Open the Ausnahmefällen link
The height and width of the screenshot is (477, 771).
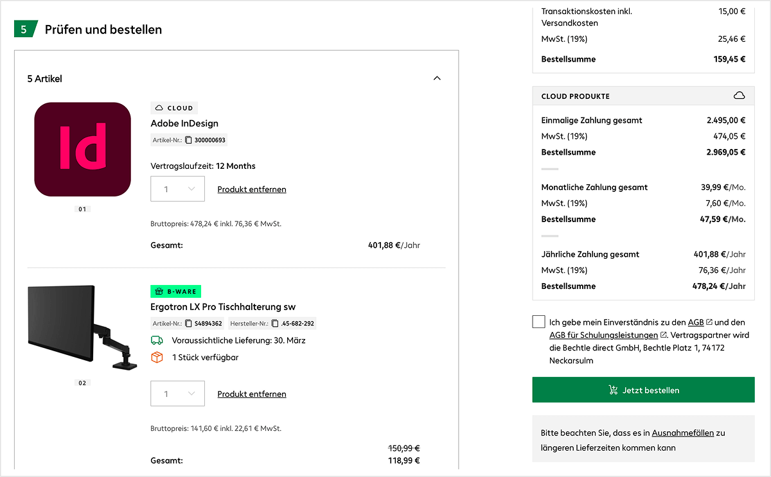point(684,433)
